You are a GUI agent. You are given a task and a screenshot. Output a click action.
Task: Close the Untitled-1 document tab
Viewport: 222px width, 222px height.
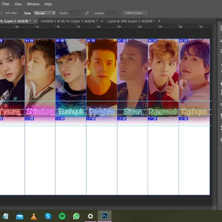point(102,21)
